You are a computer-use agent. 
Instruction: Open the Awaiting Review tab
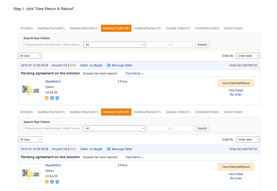[x=148, y=28]
